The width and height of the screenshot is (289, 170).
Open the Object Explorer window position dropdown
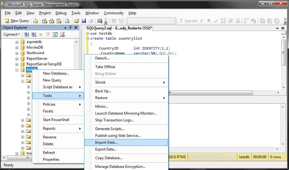pyautogui.click(x=65, y=28)
